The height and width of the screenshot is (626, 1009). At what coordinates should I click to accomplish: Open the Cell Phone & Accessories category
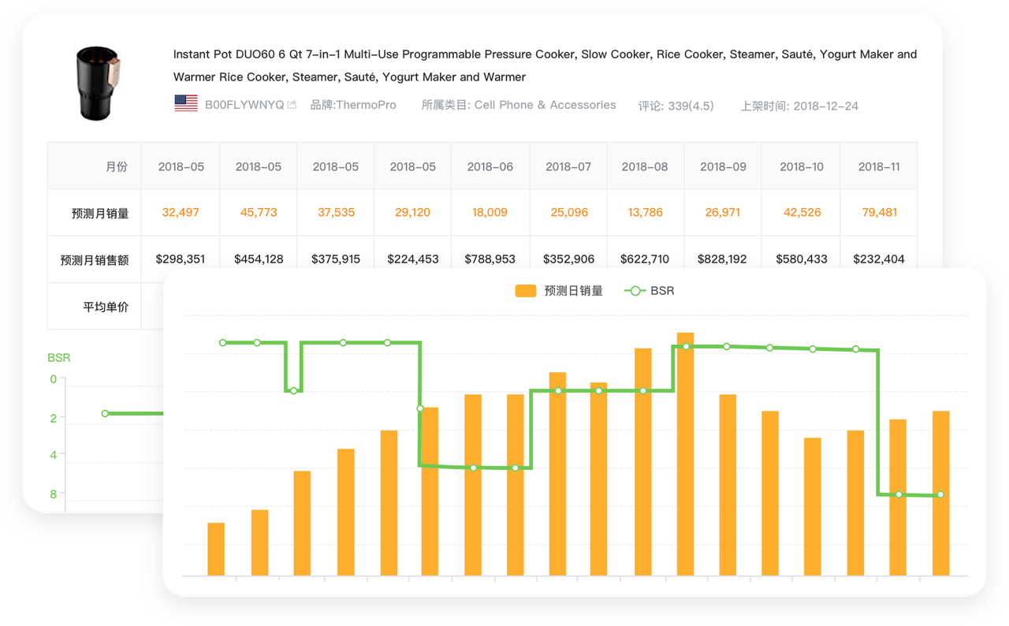point(545,105)
